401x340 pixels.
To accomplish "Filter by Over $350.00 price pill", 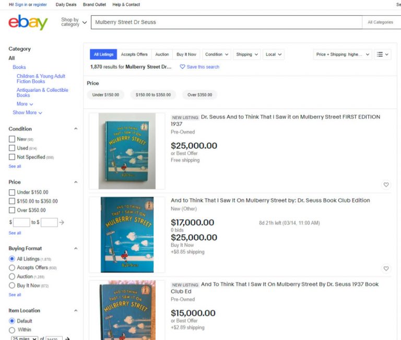I will pyautogui.click(x=200, y=95).
